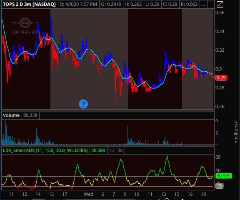
Task: Click the 0.36 price axis label
Action: [220, 13]
